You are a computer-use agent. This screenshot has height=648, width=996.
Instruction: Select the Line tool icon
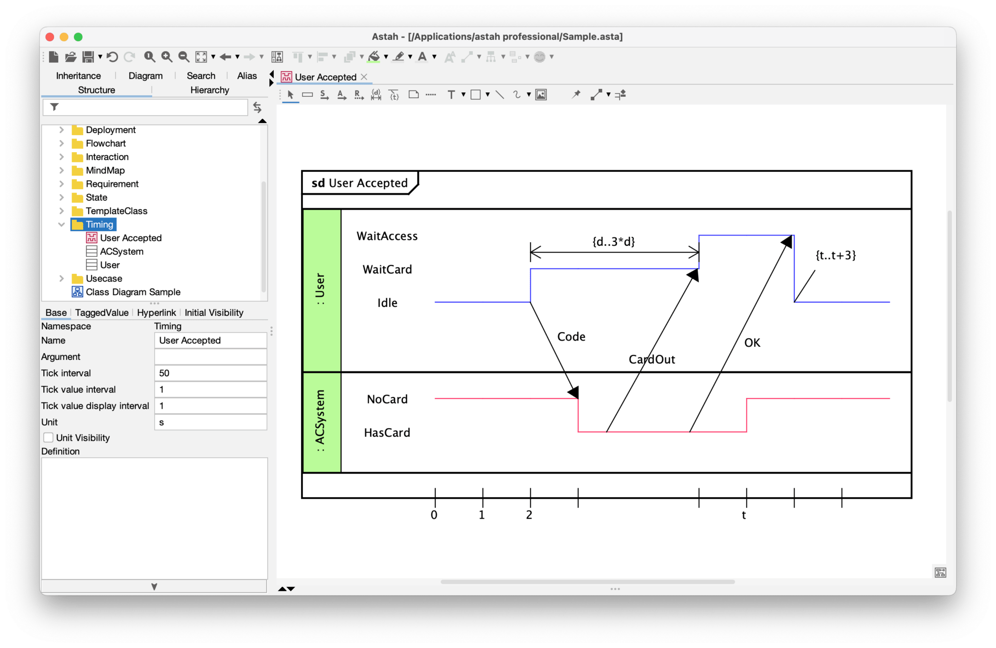(x=499, y=95)
